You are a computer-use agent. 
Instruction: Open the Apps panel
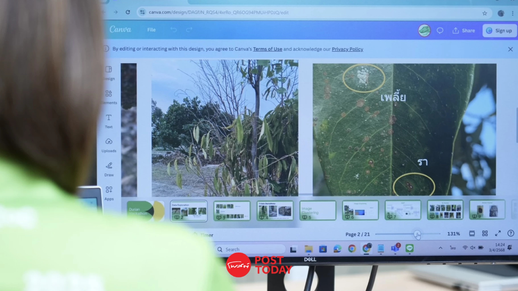109,193
